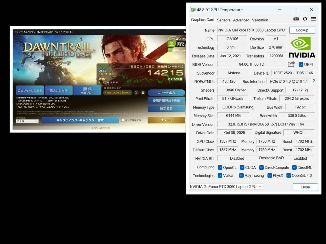326x244 pixels.
Task: Click the Bandwidth value 336.0 GB/s
Action: (x=297, y=115)
